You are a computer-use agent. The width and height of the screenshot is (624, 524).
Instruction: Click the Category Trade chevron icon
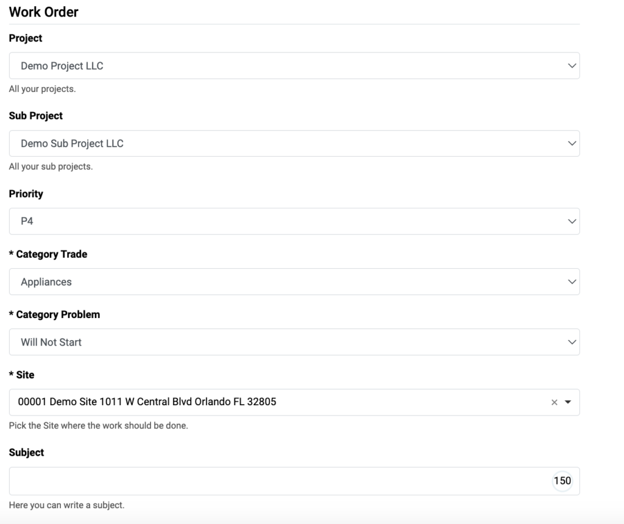pyautogui.click(x=572, y=281)
